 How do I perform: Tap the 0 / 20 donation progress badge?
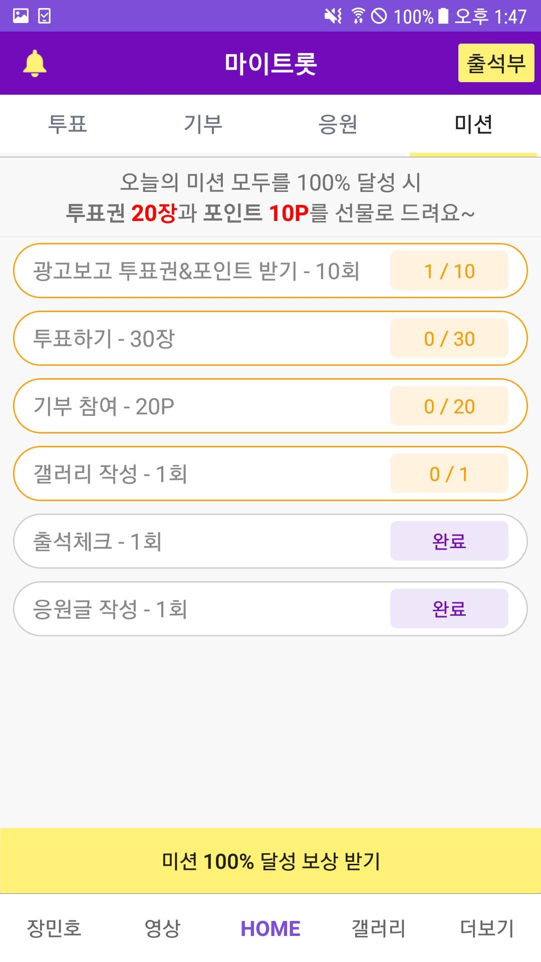[x=449, y=406]
